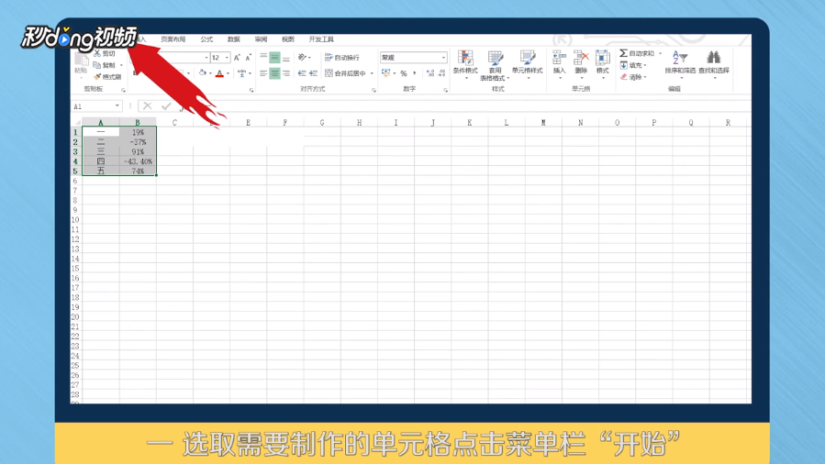
Task: Click the accounting number format icon
Action: point(386,73)
